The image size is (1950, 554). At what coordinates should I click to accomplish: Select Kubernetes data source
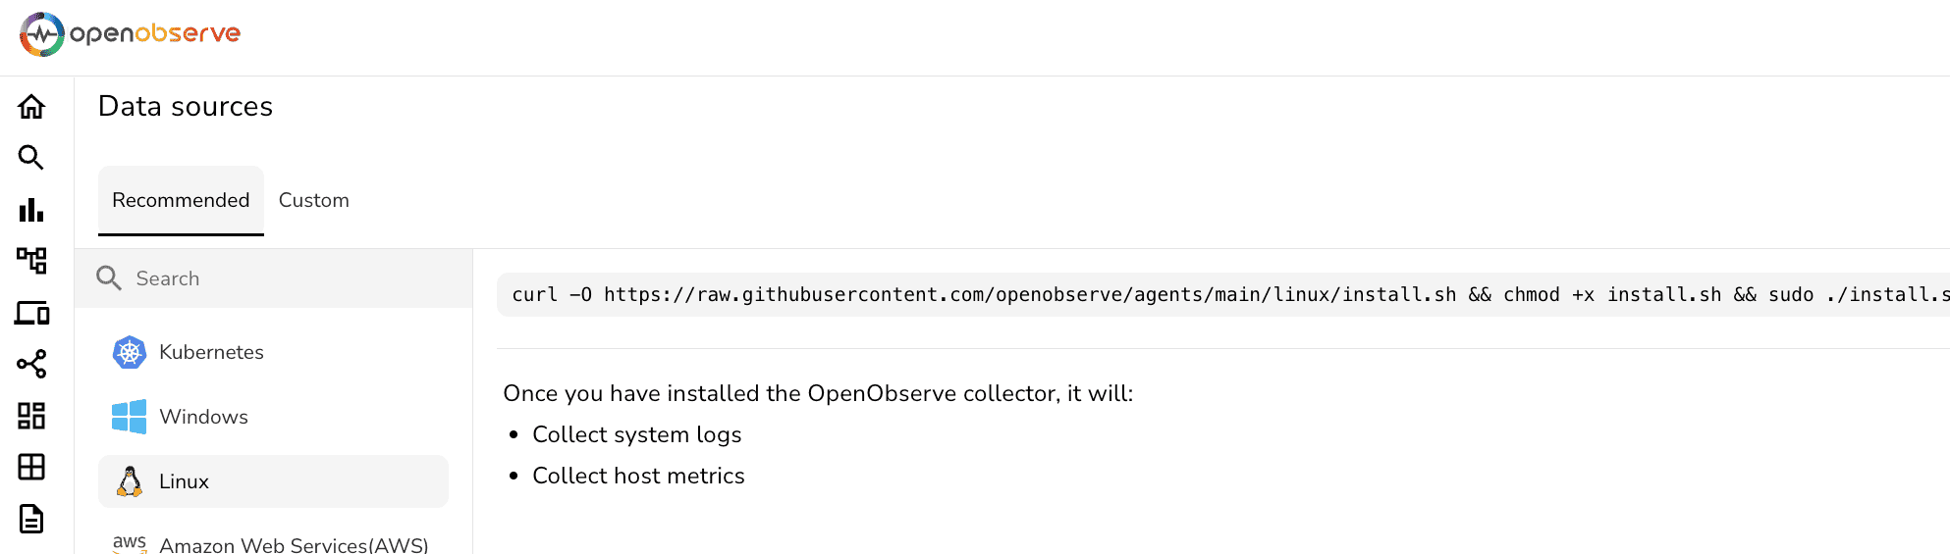pyautogui.click(x=211, y=352)
